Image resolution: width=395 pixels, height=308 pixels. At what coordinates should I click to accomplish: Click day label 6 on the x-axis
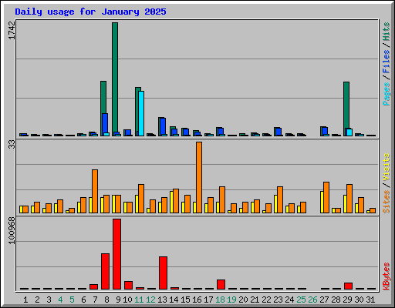coord(83,300)
